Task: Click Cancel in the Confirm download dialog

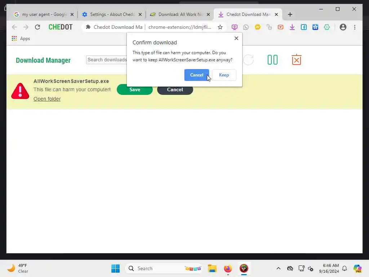Action: tap(196, 75)
